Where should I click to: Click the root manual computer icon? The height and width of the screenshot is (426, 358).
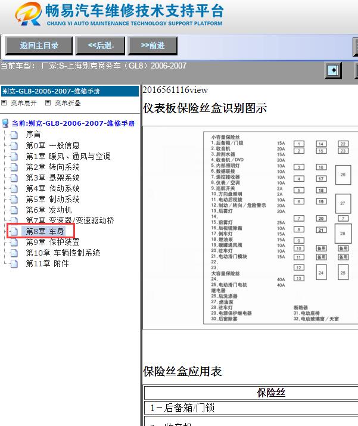pyautogui.click(x=5, y=123)
